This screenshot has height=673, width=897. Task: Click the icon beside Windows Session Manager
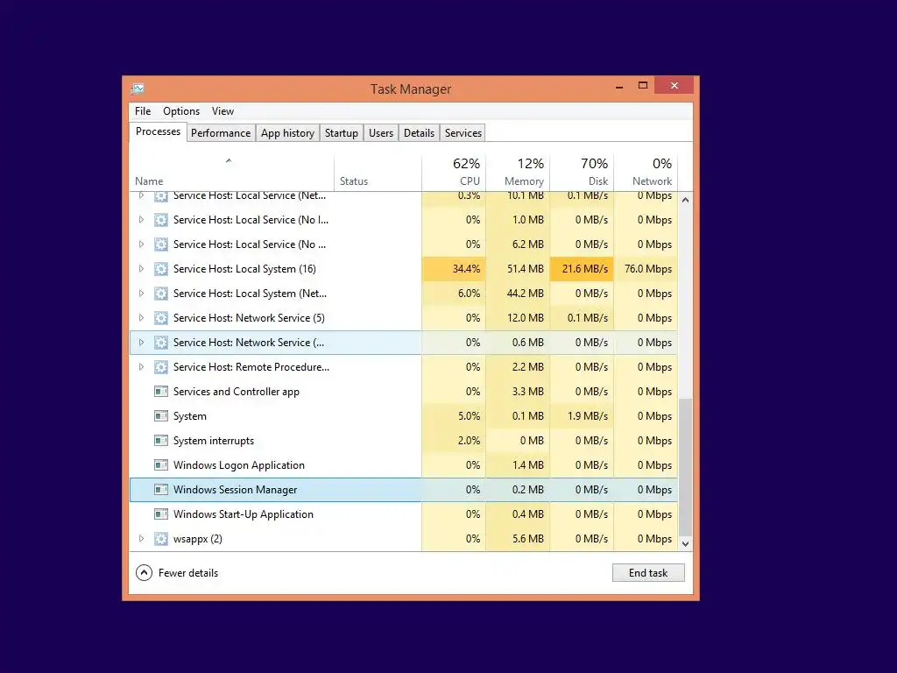(x=161, y=490)
